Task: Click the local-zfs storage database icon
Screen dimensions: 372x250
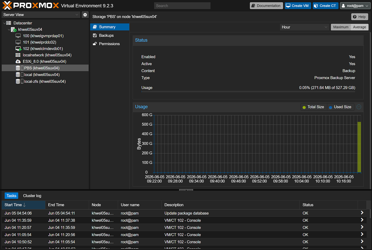Action: [x=18, y=81]
